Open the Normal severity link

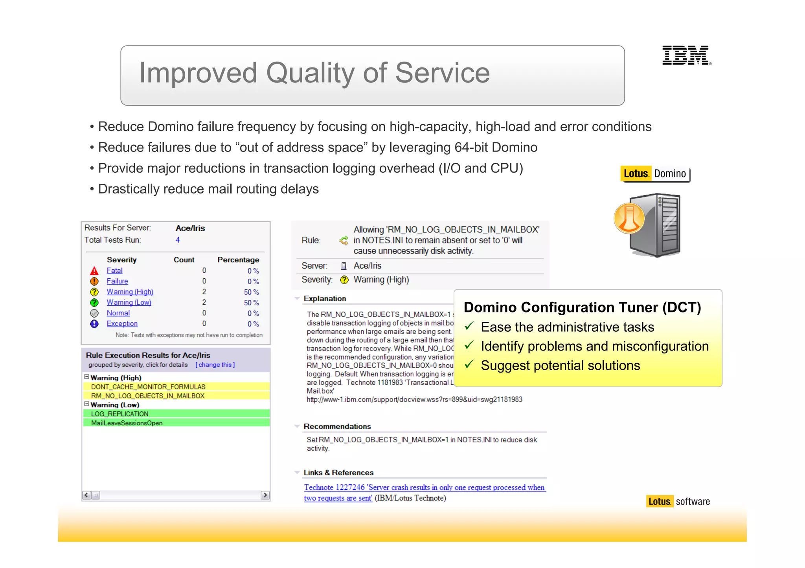click(118, 313)
